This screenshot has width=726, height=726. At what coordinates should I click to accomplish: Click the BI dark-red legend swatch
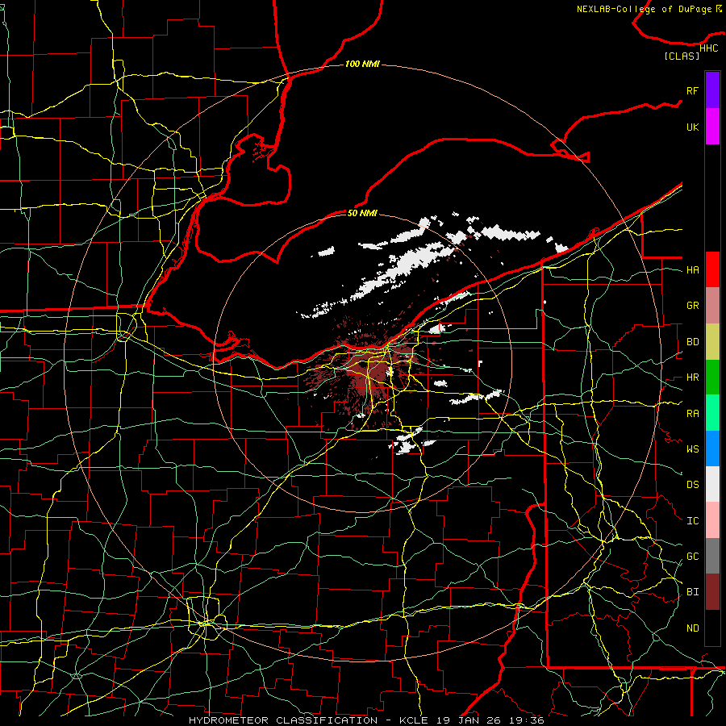pos(712,592)
